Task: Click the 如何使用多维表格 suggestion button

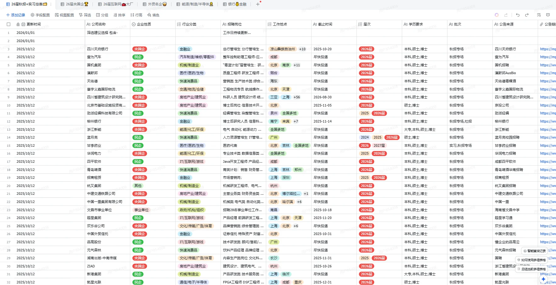Action: (531, 260)
